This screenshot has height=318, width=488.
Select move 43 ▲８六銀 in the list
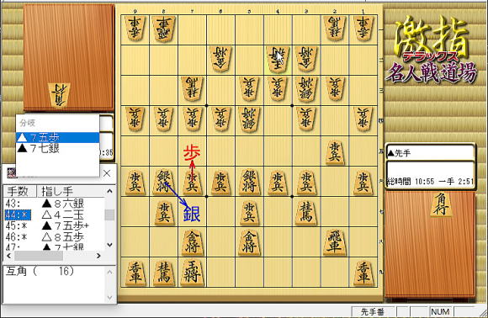coord(55,204)
